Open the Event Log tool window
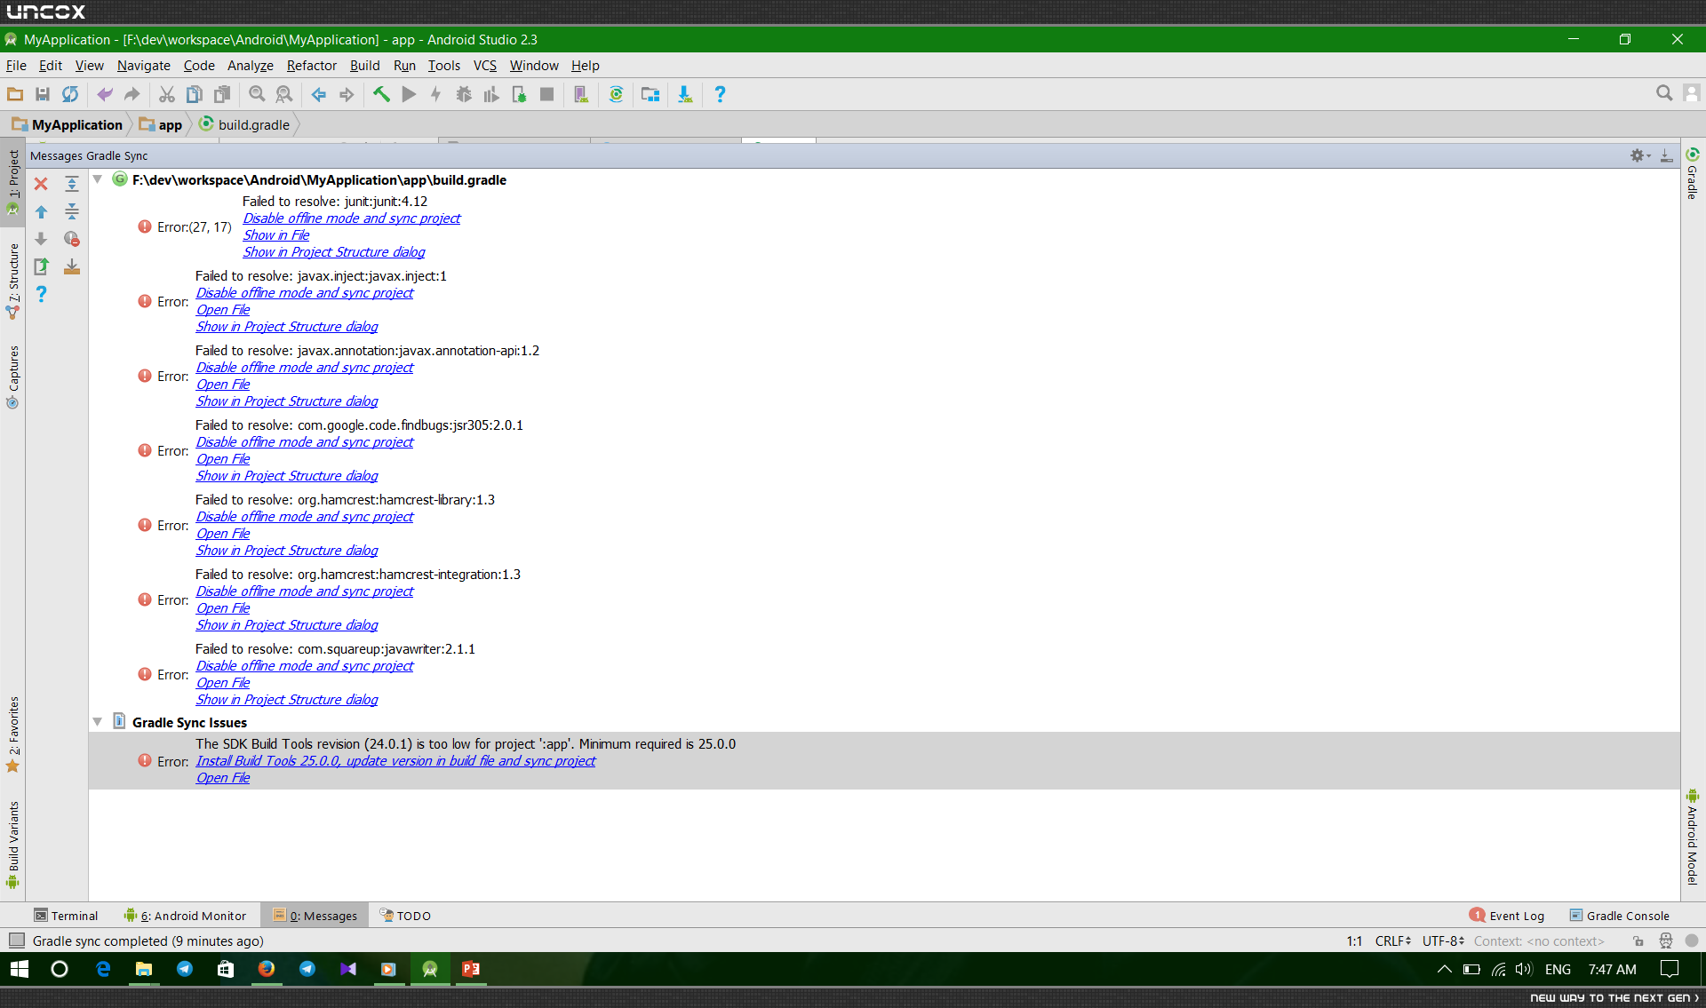 (1507, 916)
